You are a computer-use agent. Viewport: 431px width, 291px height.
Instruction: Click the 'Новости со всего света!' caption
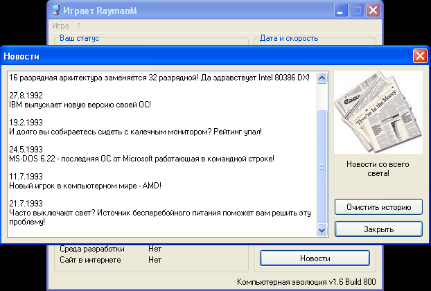[378, 168]
